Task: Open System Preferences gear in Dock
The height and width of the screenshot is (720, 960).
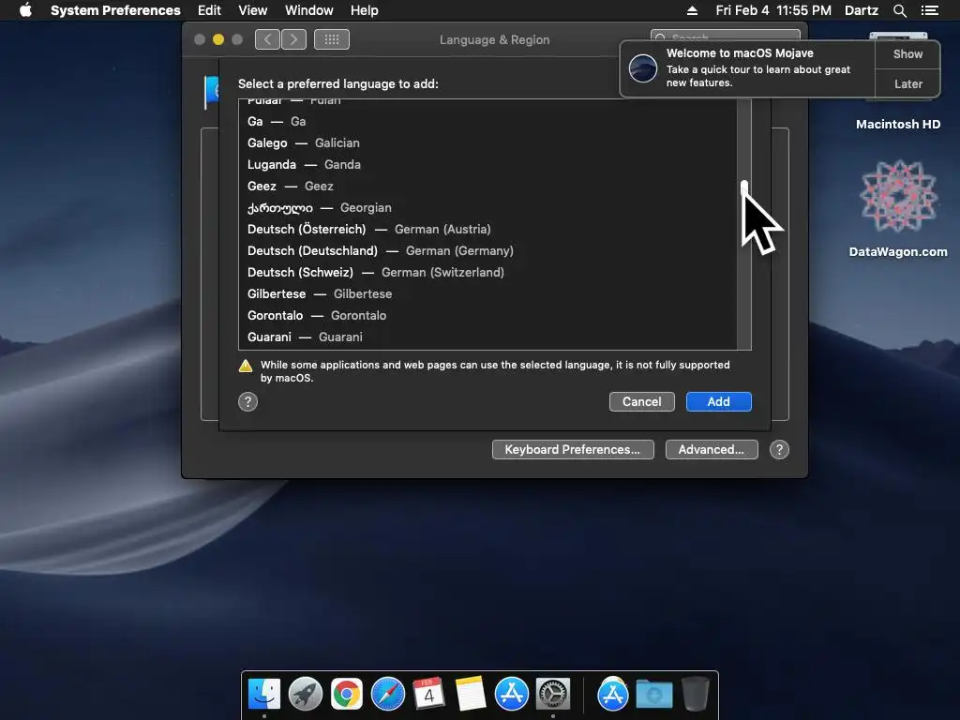Action: click(553, 695)
